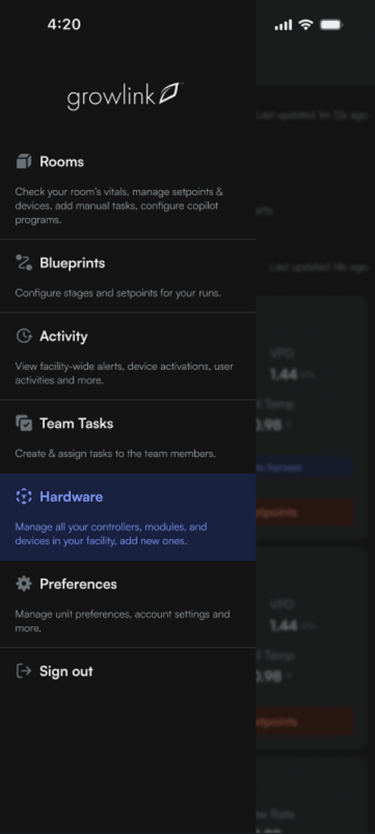Image resolution: width=375 pixels, height=834 pixels.
Task: Click the Rooms description about vitals and setpoints
Action: (119, 206)
